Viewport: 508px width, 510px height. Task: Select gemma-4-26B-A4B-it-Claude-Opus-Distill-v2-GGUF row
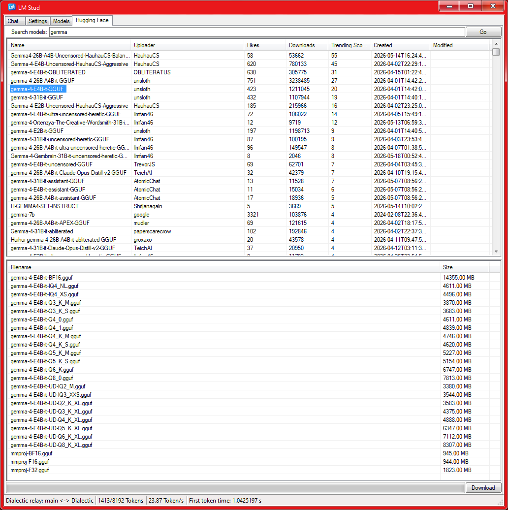tap(249, 173)
